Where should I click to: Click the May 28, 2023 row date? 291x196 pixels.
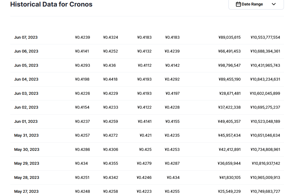click(27, 177)
